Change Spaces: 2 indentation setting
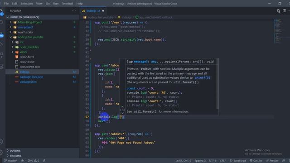290x163 pixels. [x=200, y=161]
